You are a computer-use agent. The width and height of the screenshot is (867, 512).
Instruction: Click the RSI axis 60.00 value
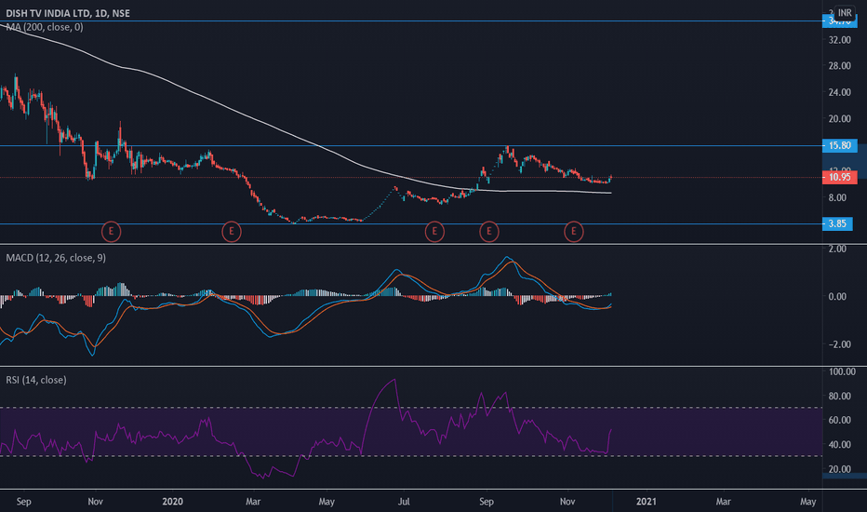point(839,420)
